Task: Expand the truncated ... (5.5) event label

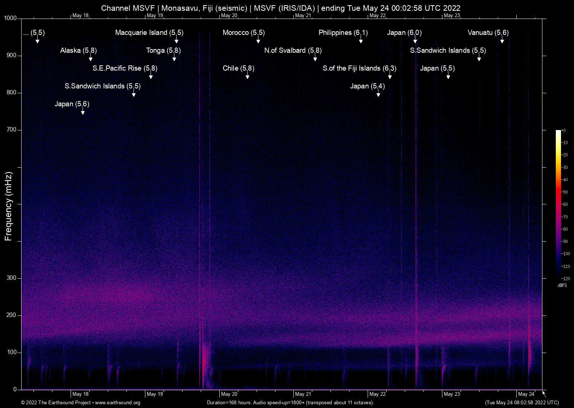Action: pos(34,33)
